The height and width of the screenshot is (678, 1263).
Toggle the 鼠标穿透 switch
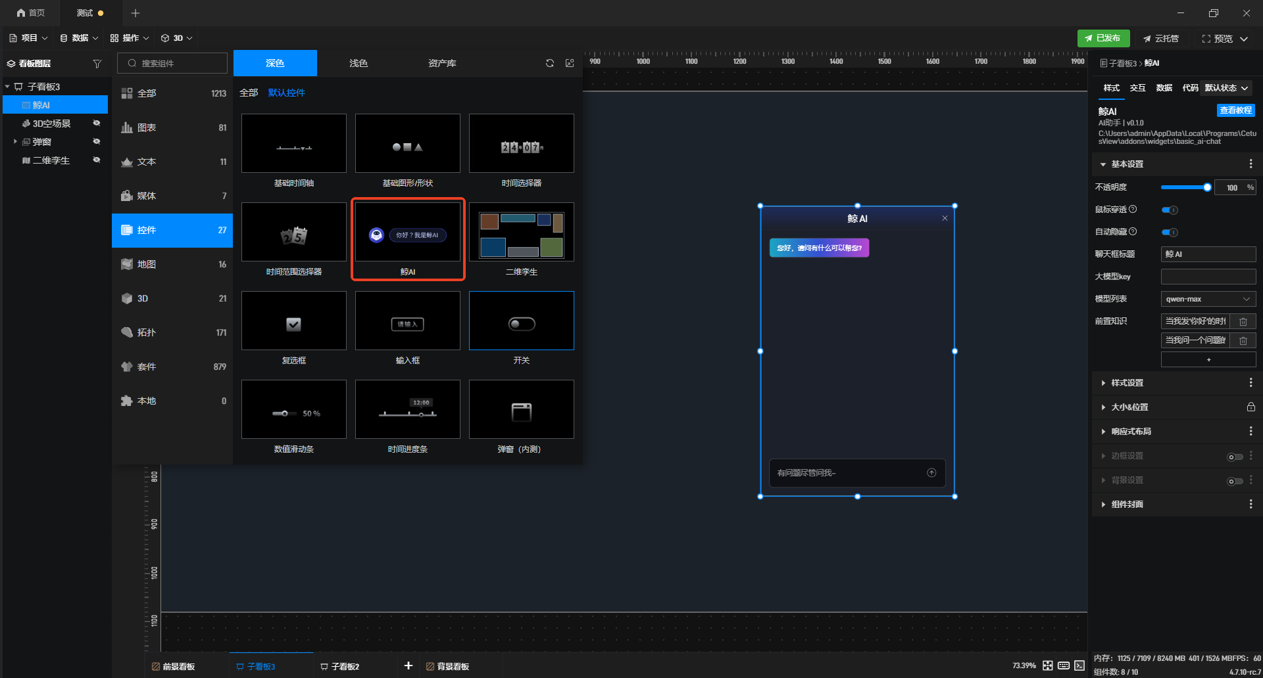(x=1170, y=210)
